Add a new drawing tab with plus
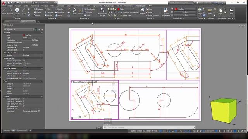 point(38,22)
